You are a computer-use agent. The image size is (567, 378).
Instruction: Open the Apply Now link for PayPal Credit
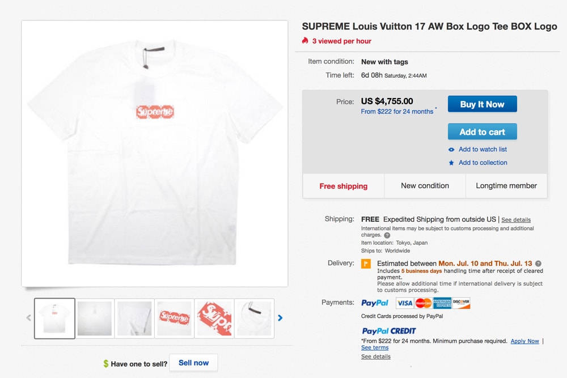[x=524, y=341]
